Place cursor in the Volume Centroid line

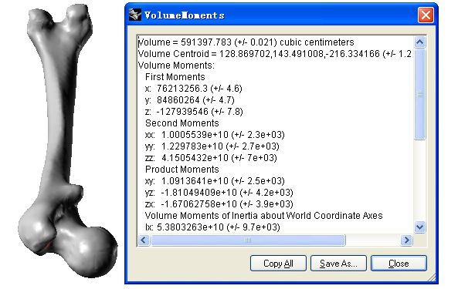coord(274,54)
